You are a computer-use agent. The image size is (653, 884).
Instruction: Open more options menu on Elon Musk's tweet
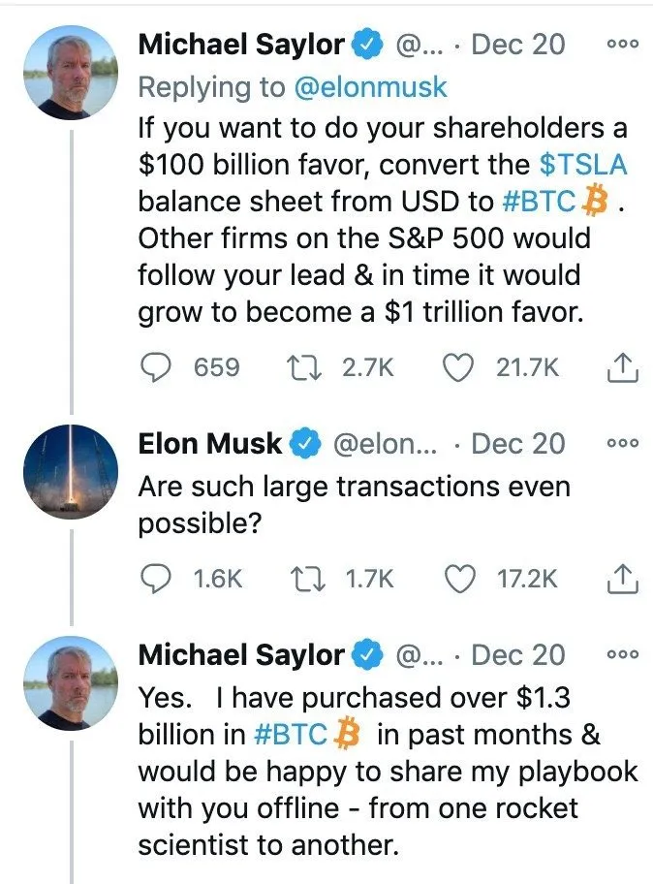tap(623, 443)
